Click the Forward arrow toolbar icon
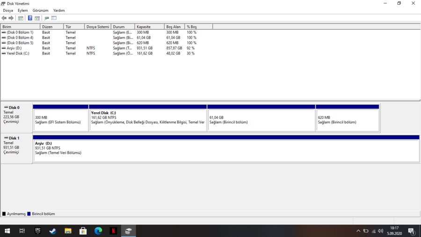The image size is (421, 237). pyautogui.click(x=11, y=18)
